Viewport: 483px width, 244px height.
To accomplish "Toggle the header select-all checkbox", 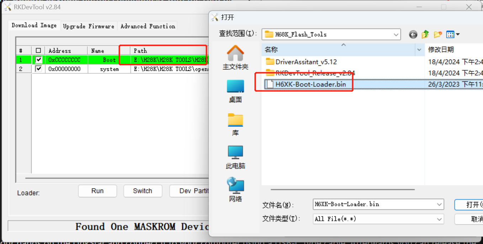I will click(x=38, y=51).
